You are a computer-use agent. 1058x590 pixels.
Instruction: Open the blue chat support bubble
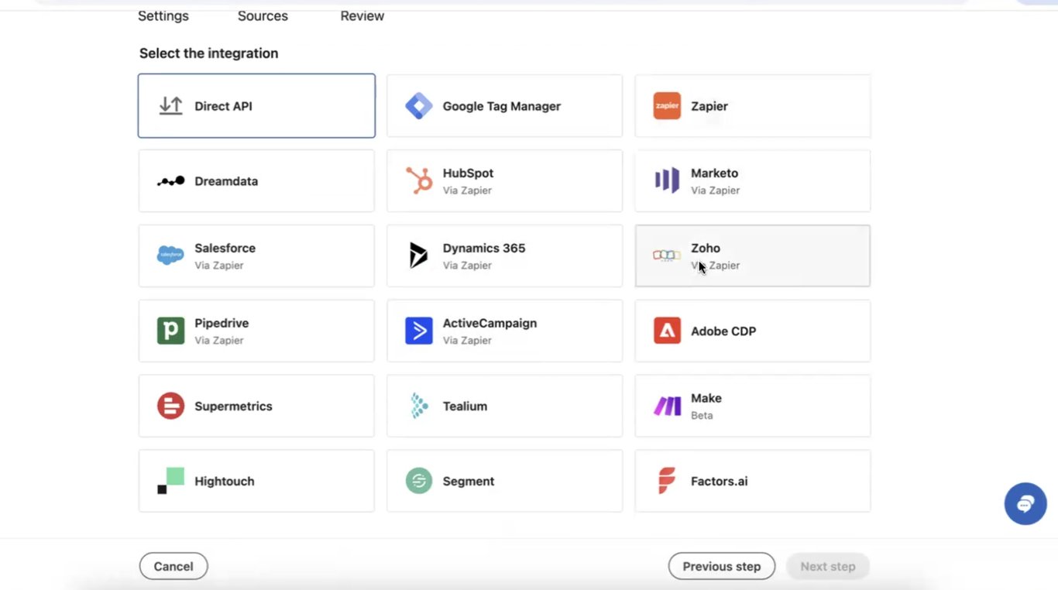tap(1025, 504)
